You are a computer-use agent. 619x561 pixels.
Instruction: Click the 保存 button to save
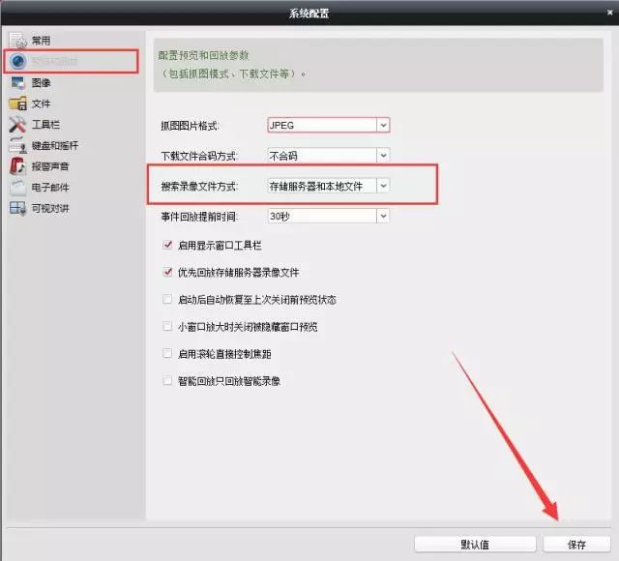pos(576,545)
